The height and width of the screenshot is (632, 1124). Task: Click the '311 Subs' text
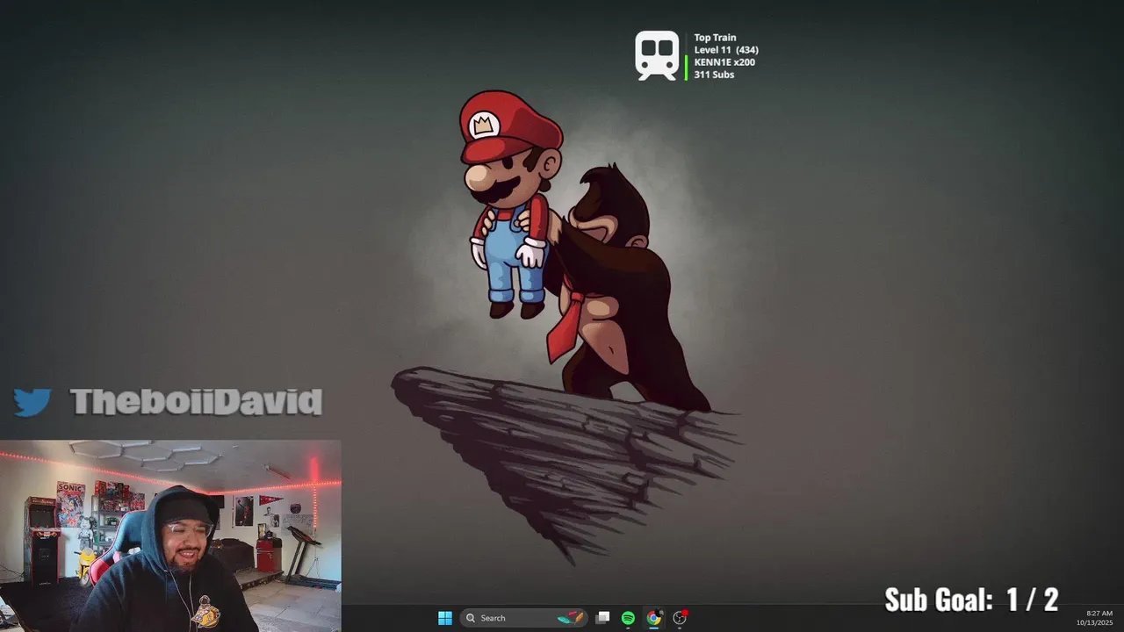point(714,75)
